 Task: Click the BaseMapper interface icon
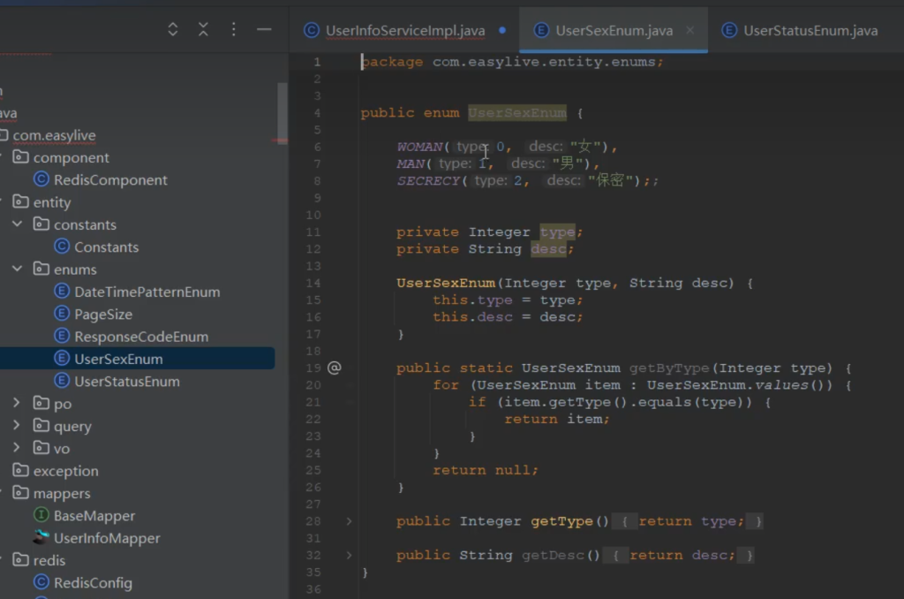(x=41, y=516)
